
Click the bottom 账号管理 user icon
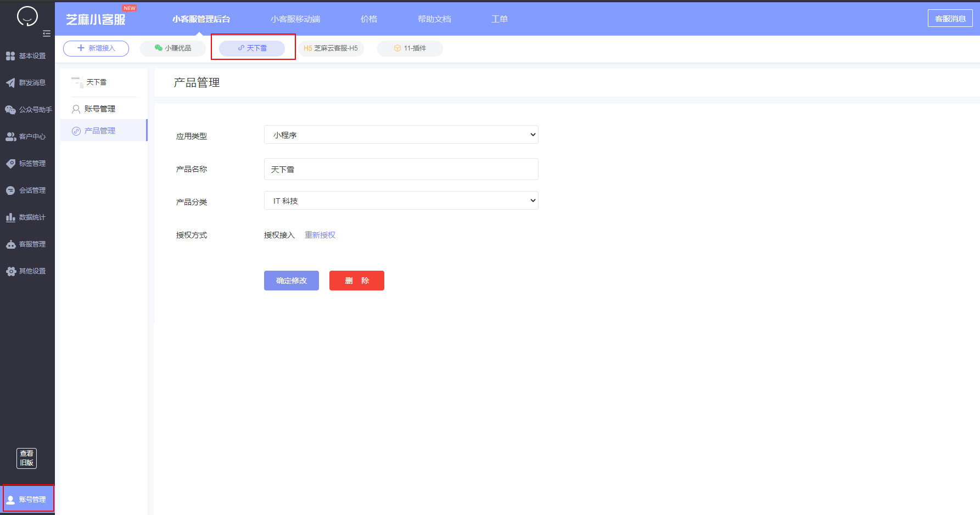tap(10, 500)
